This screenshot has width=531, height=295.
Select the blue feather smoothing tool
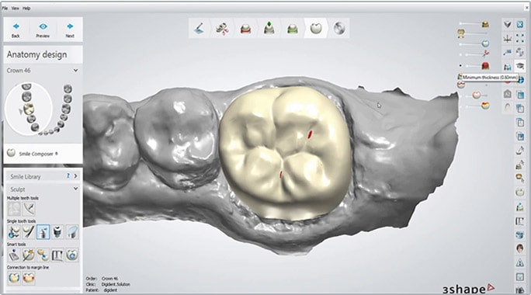pyautogui.click(x=72, y=232)
